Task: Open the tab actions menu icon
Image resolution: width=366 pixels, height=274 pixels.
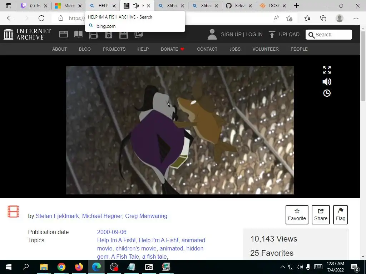Action: [9, 6]
